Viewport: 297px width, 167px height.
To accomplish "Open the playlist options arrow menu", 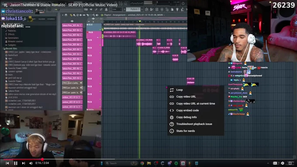I will point(63,15).
